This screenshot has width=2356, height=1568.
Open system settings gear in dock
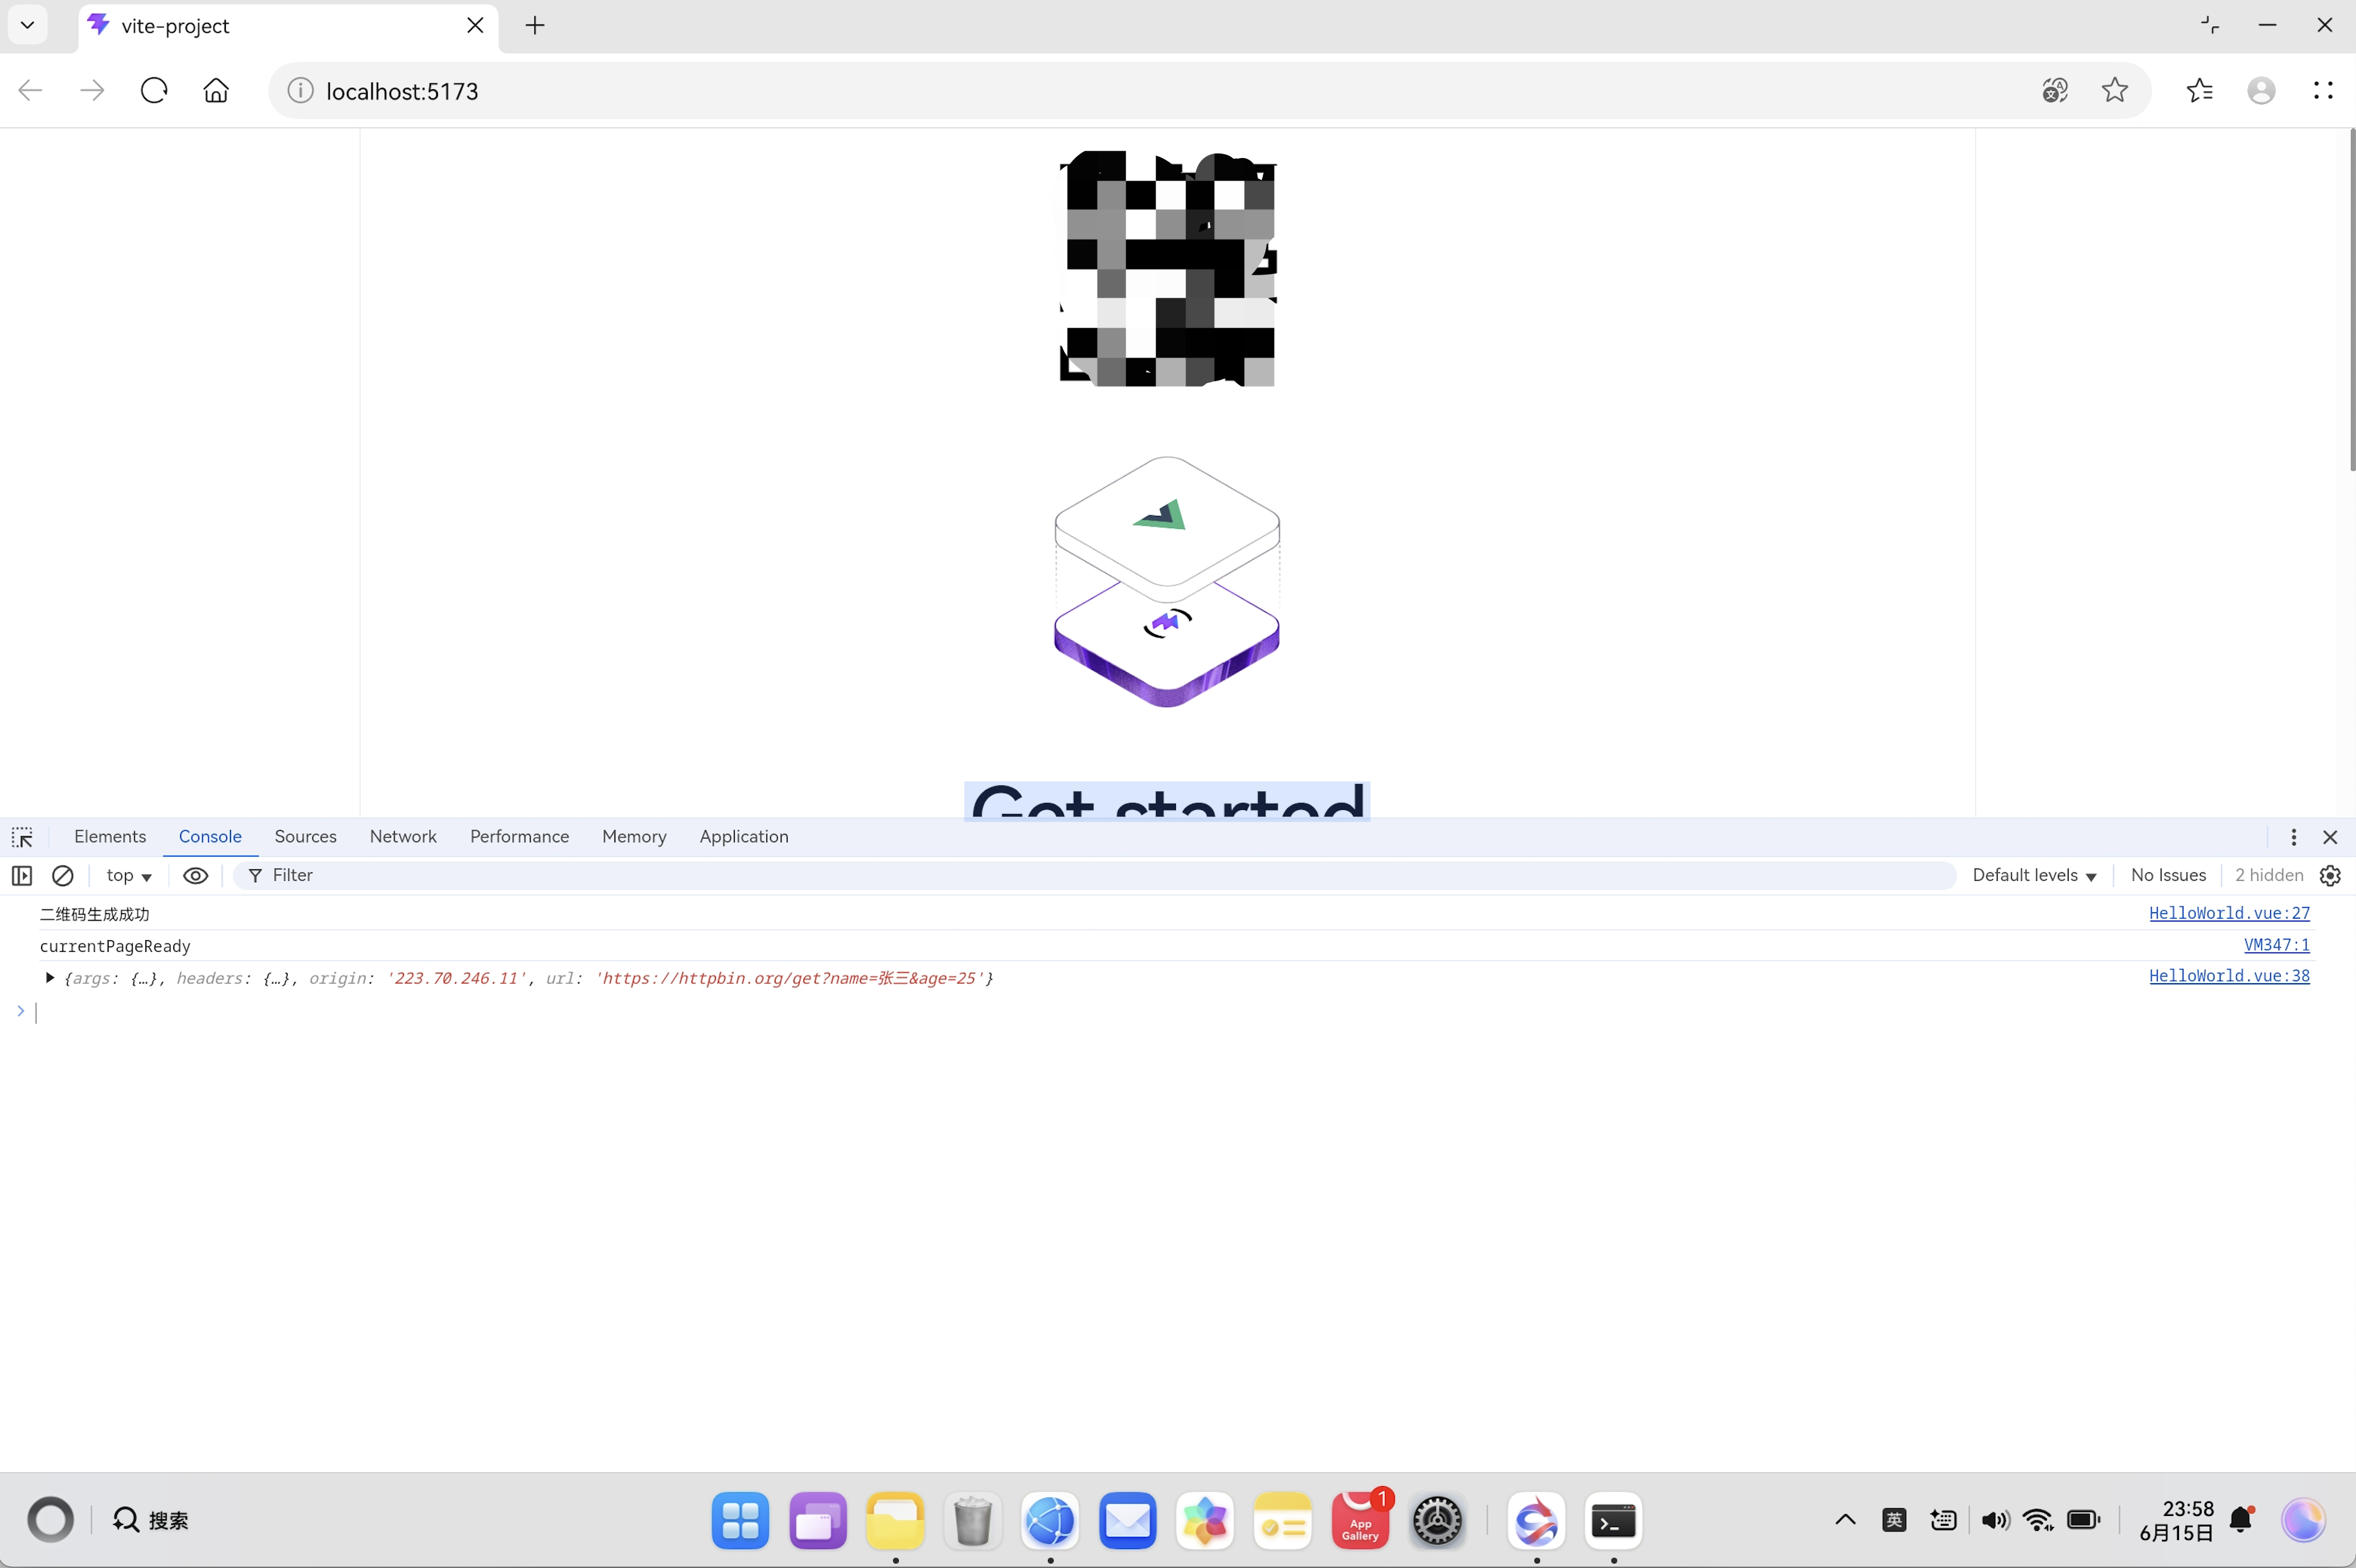(1438, 1521)
